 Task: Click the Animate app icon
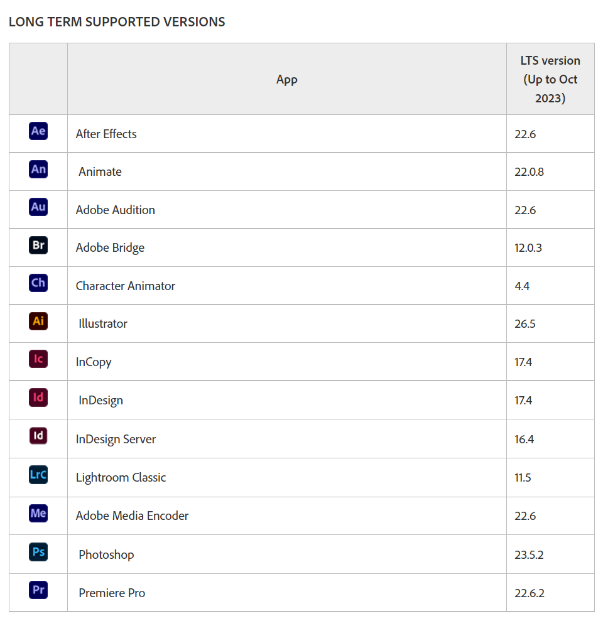tap(38, 170)
